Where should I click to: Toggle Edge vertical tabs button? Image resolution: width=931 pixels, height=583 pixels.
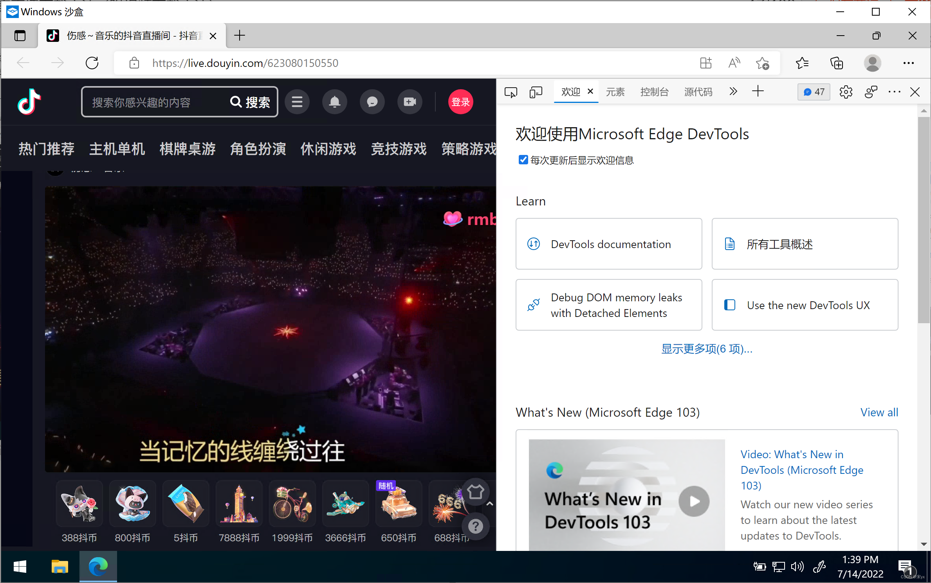click(x=20, y=36)
